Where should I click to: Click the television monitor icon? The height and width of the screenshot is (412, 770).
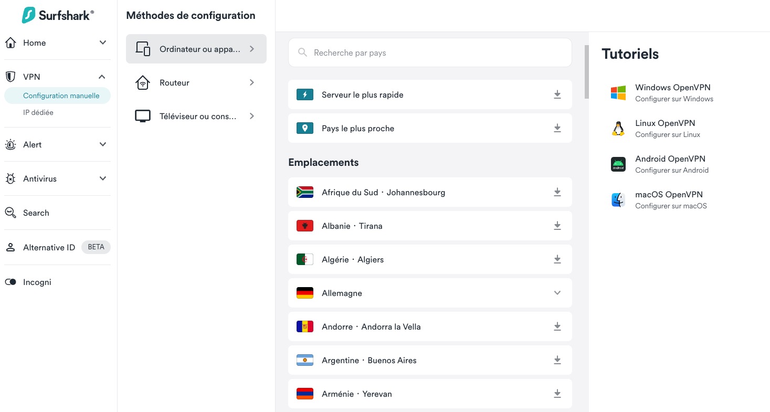pos(143,116)
